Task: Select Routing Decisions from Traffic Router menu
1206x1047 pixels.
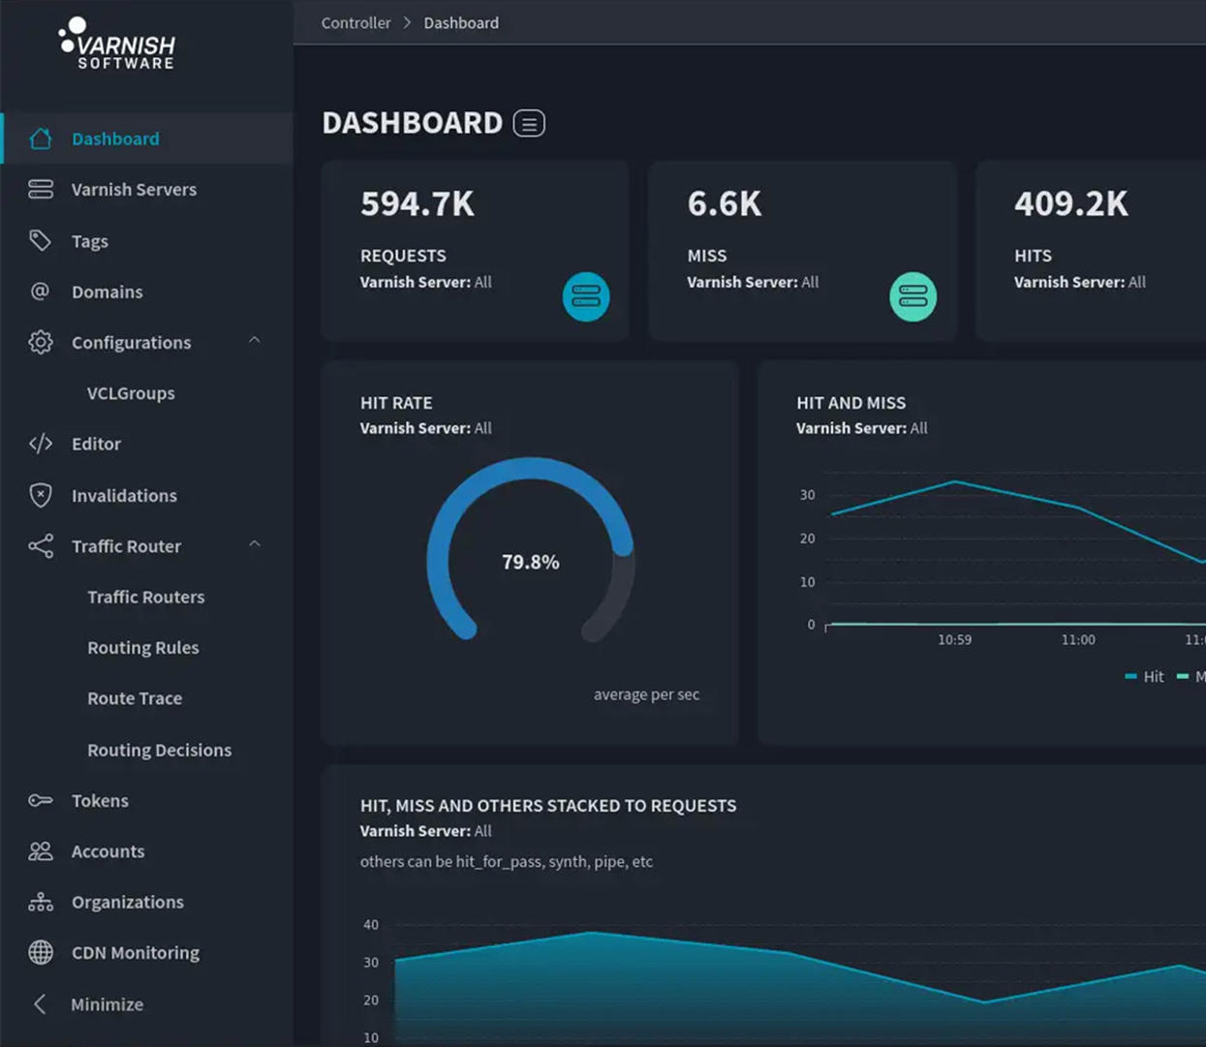Action: pos(159,750)
